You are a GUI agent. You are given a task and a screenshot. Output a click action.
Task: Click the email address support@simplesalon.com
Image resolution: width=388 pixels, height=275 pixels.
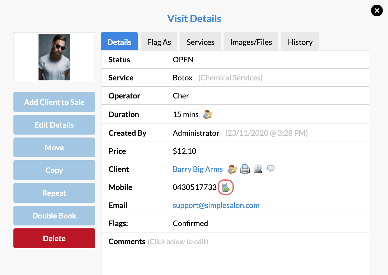click(x=216, y=205)
